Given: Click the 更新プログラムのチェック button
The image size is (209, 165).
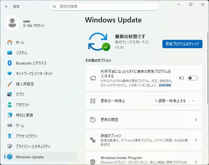Looking at the screenshot, I should point(182,44).
